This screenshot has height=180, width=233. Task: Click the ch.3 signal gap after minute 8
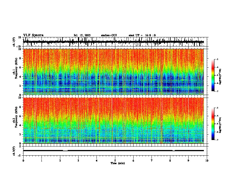174,150
